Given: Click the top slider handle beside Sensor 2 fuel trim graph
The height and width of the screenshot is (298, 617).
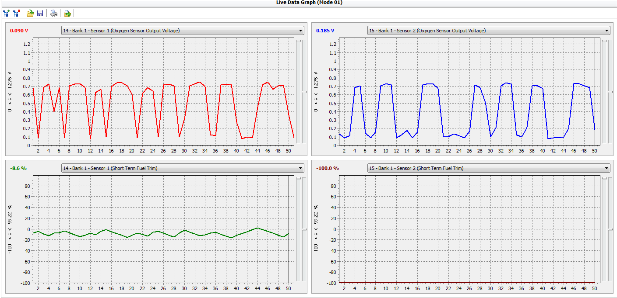Looking at the screenshot, I should point(605,178).
